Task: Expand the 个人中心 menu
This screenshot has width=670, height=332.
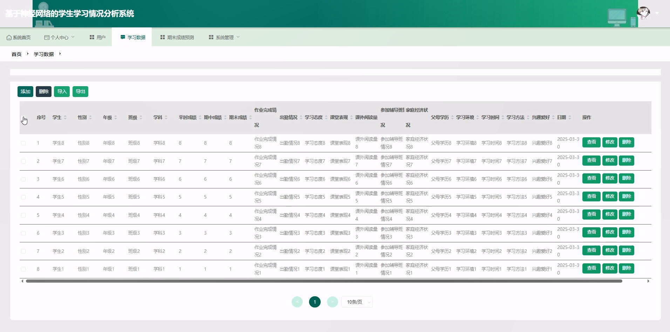Action: pyautogui.click(x=59, y=37)
